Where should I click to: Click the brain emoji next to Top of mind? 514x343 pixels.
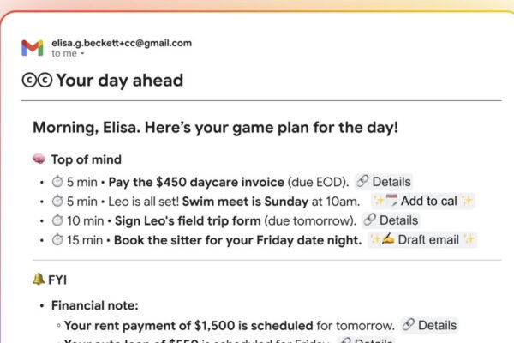pyautogui.click(x=39, y=159)
